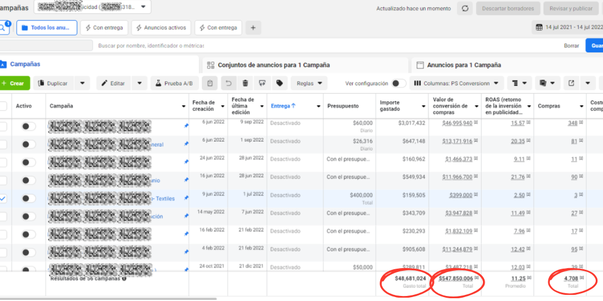Open the Campaña column header menu
The width and height of the screenshot is (603, 301).
[184, 106]
